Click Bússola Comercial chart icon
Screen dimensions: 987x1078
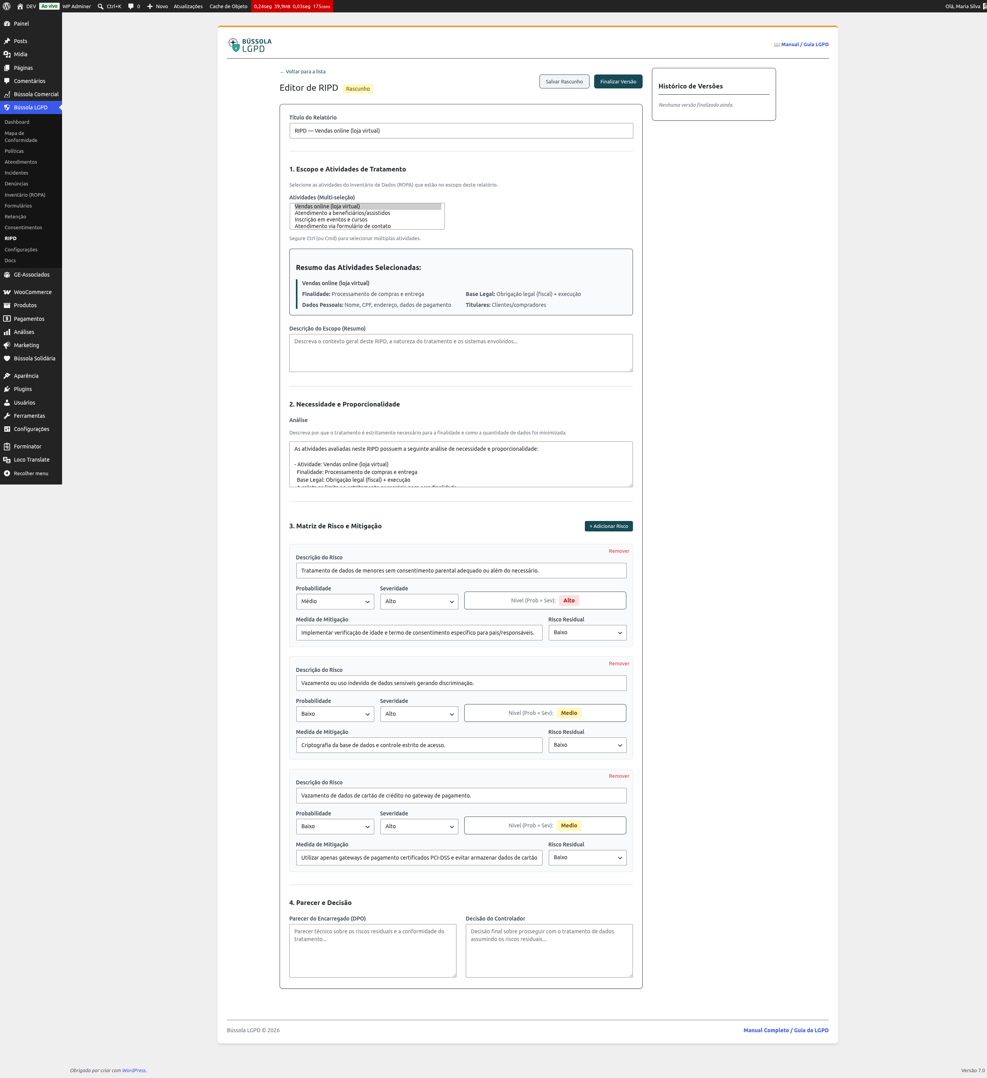(x=7, y=94)
